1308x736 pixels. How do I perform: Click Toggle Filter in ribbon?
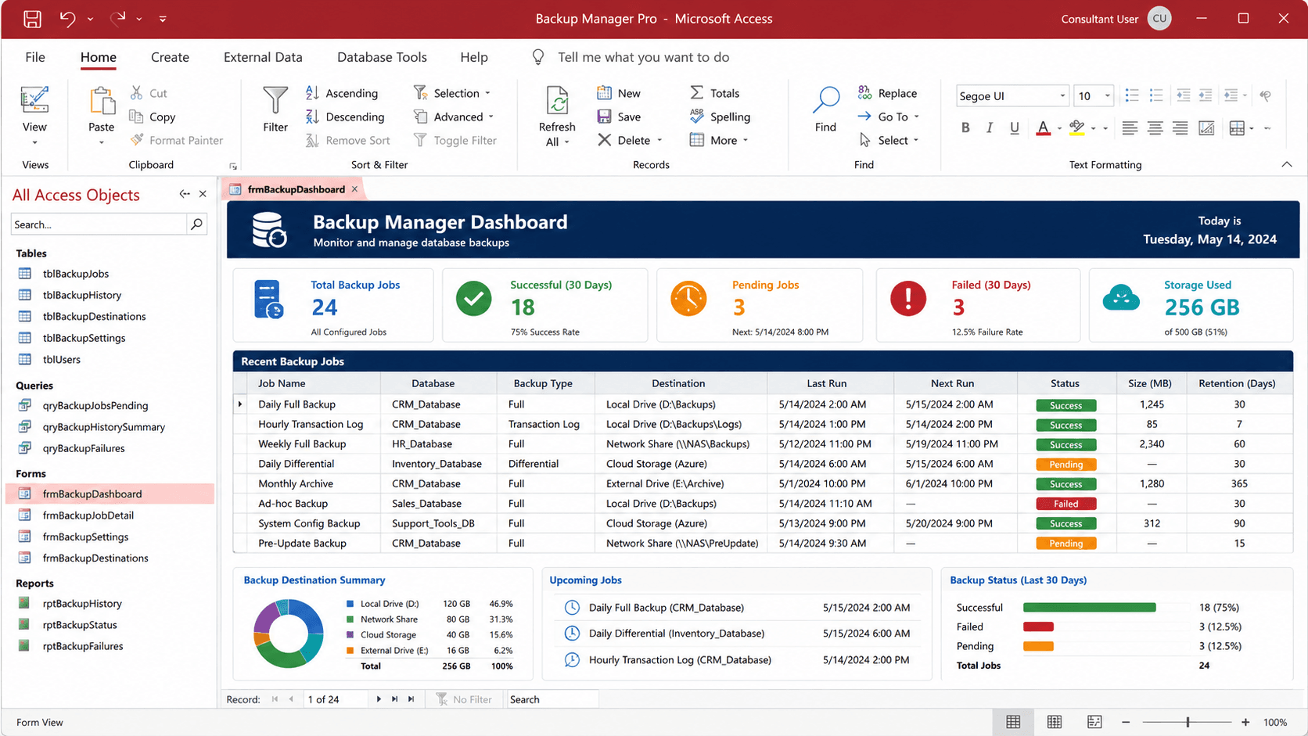tap(455, 140)
